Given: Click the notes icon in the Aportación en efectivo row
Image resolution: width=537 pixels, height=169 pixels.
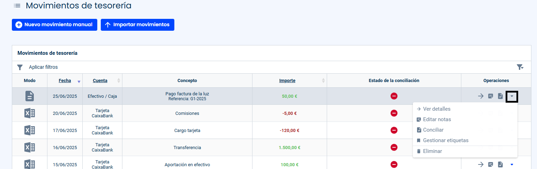Looking at the screenshot, I should [x=491, y=164].
